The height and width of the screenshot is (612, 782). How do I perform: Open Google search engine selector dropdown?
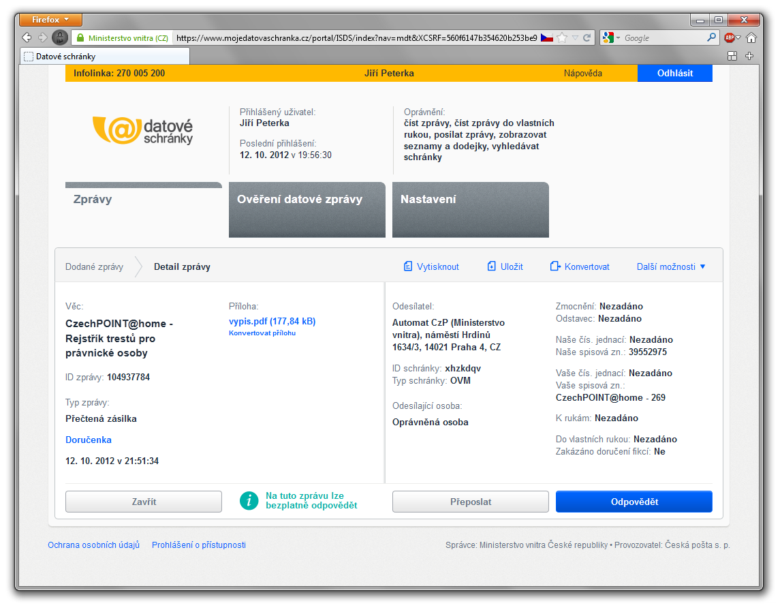(610, 38)
